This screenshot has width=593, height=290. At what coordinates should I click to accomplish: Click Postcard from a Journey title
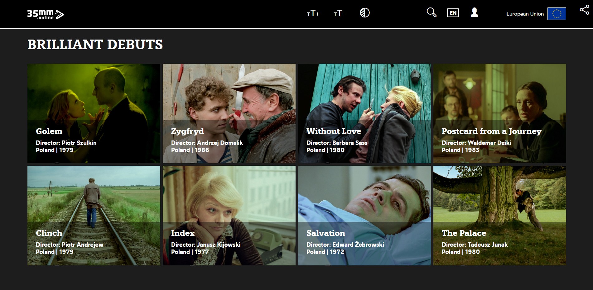[491, 131]
